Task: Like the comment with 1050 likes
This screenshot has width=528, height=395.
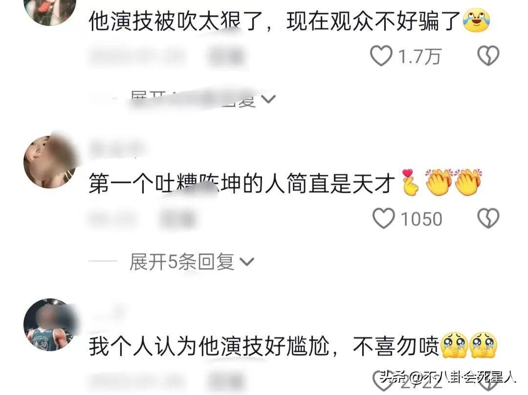Action: [384, 219]
